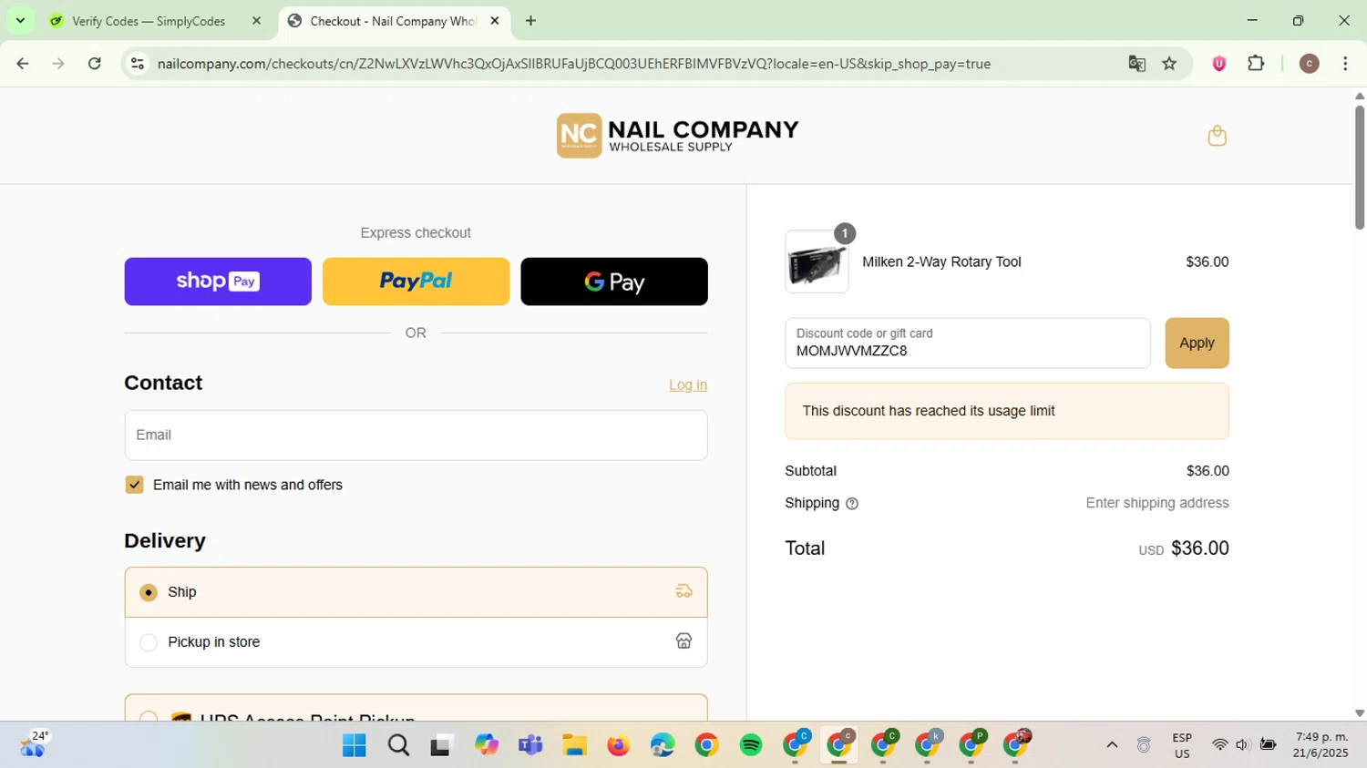The width and height of the screenshot is (1367, 768).
Task: Open Task View on taskbar
Action: pyautogui.click(x=442, y=746)
